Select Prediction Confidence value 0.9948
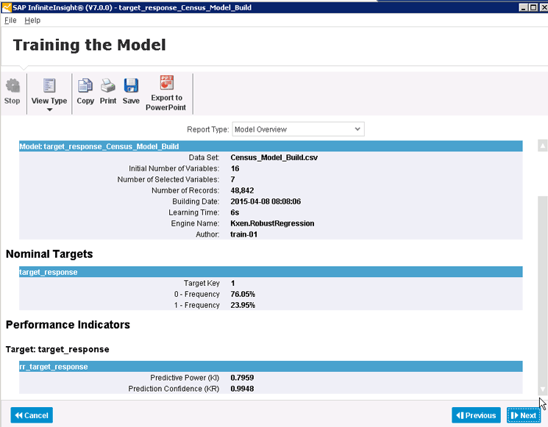The image size is (548, 427). [242, 389]
